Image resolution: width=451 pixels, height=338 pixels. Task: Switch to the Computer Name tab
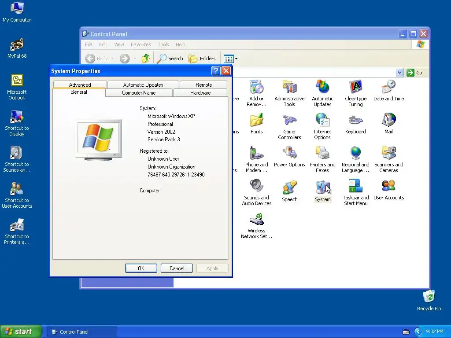click(x=139, y=92)
